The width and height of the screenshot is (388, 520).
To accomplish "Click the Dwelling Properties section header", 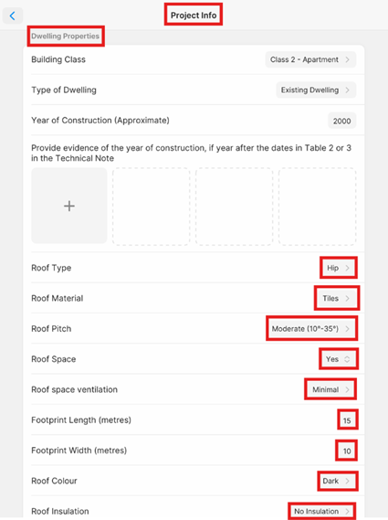I will [x=65, y=37].
